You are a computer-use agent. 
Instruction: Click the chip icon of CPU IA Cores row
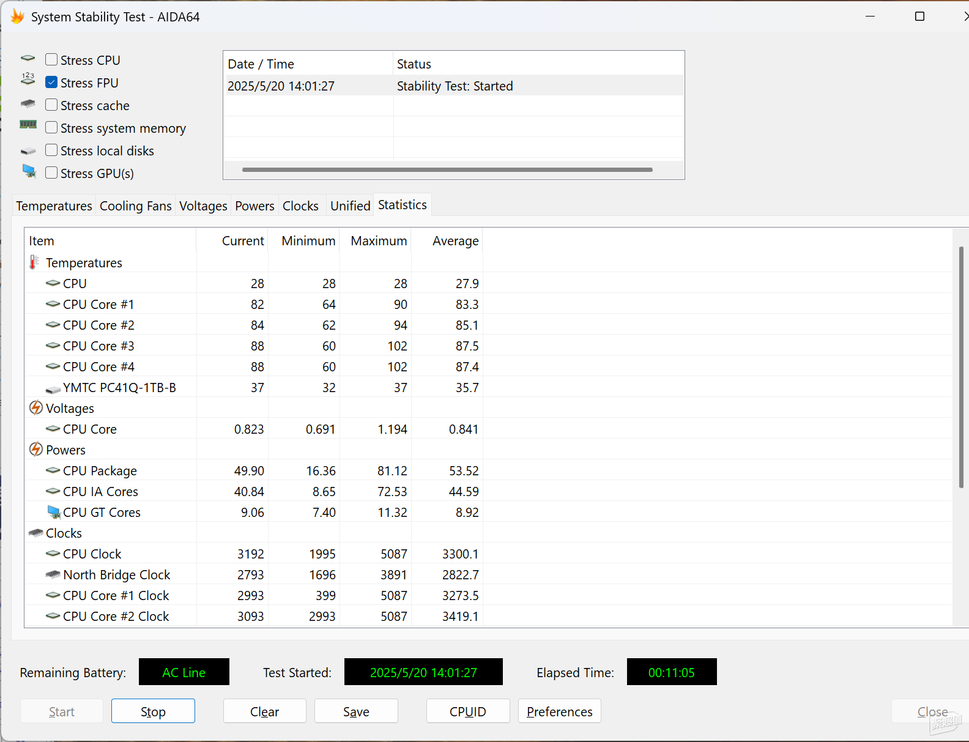[x=53, y=491]
